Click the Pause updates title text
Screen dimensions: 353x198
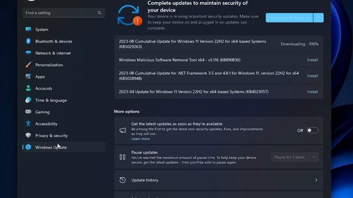click(x=145, y=152)
